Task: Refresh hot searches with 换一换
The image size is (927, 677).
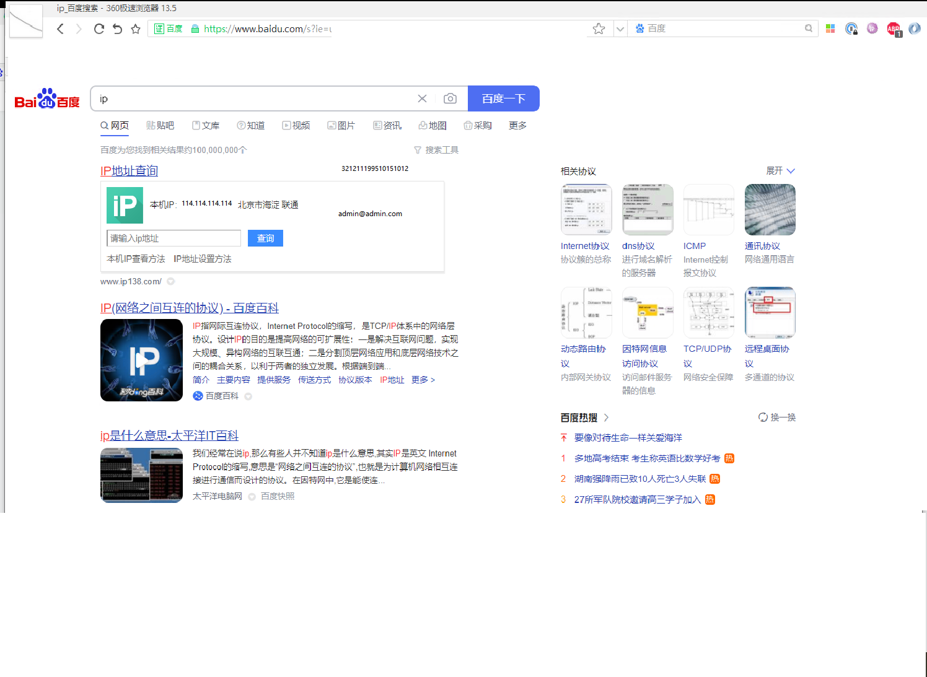Action: tap(777, 417)
